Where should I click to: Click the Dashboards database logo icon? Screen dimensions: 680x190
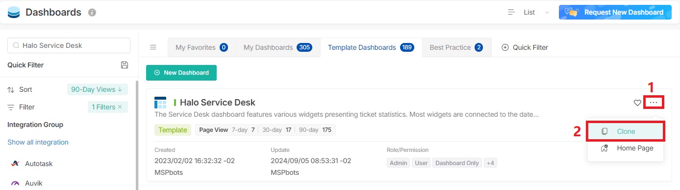[x=14, y=12]
